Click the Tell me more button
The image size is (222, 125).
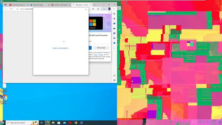[x=101, y=48]
